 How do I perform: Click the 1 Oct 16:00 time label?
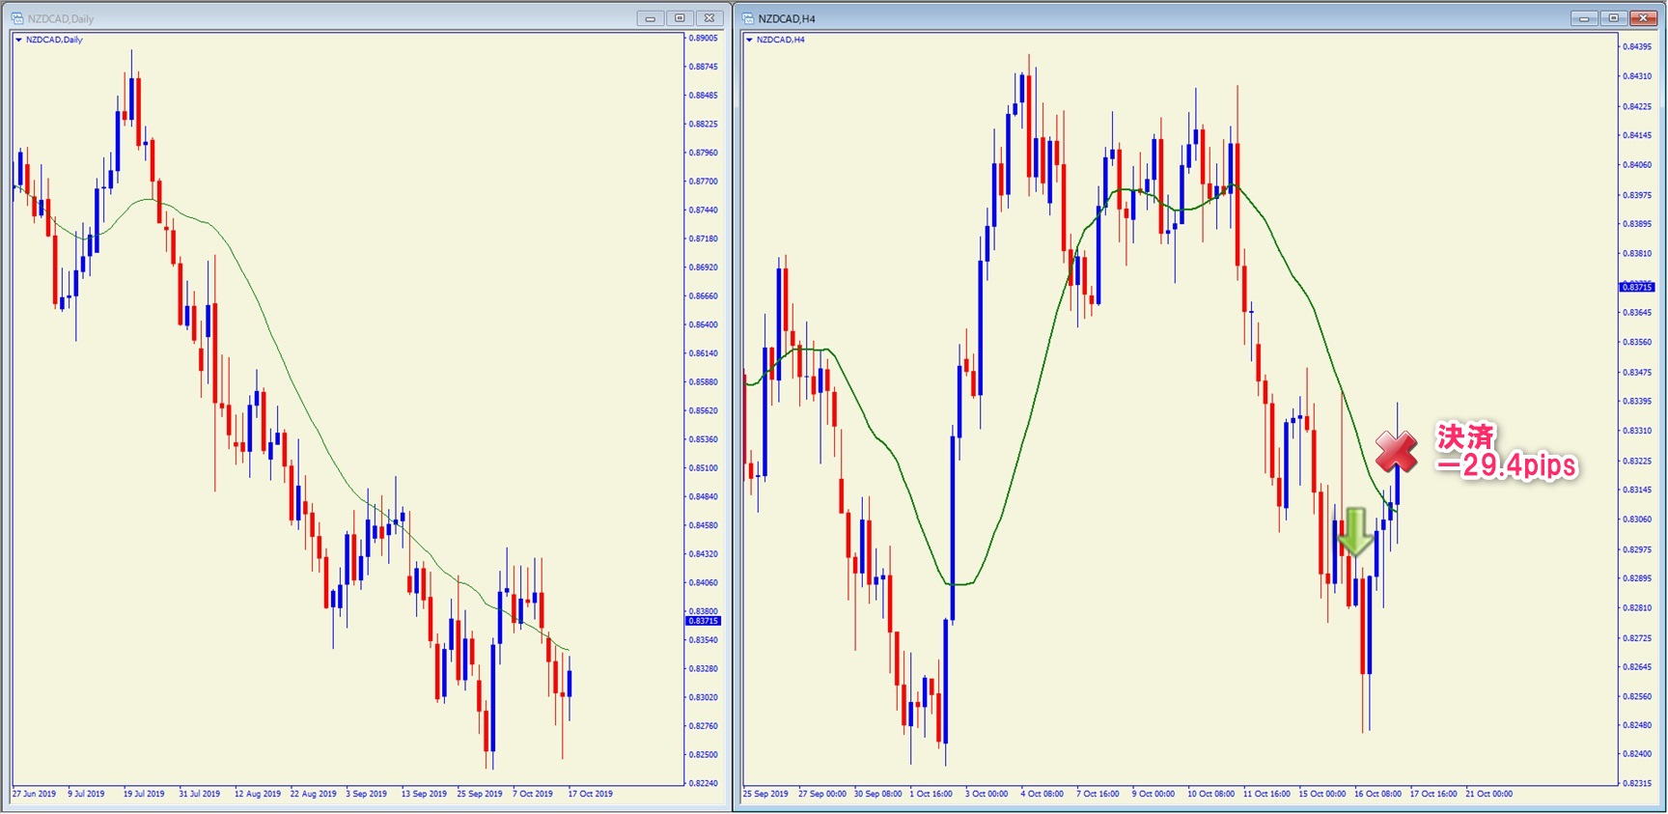tap(931, 794)
